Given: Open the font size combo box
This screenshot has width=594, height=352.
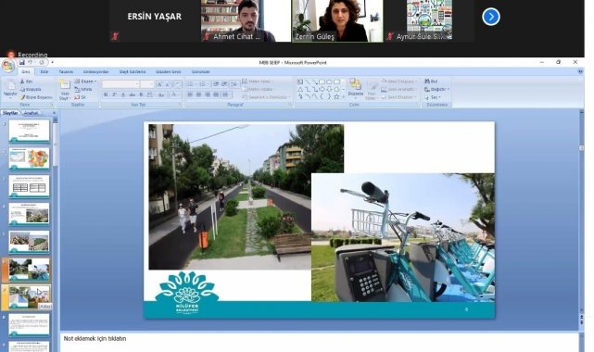Looking at the screenshot, I should pos(147,84).
